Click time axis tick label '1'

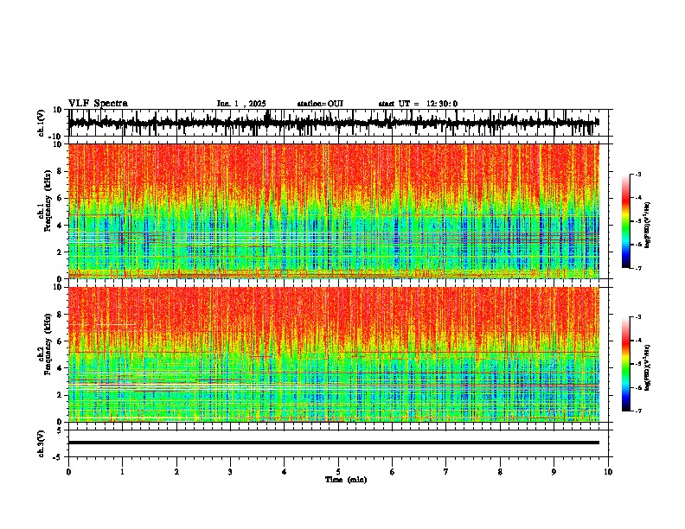(x=122, y=472)
